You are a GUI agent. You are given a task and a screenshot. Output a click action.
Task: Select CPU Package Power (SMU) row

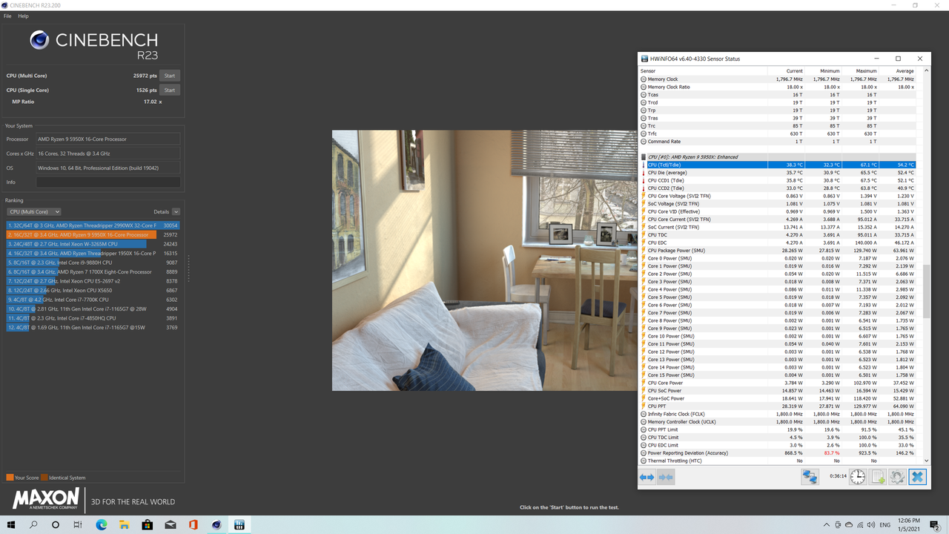[x=778, y=251]
